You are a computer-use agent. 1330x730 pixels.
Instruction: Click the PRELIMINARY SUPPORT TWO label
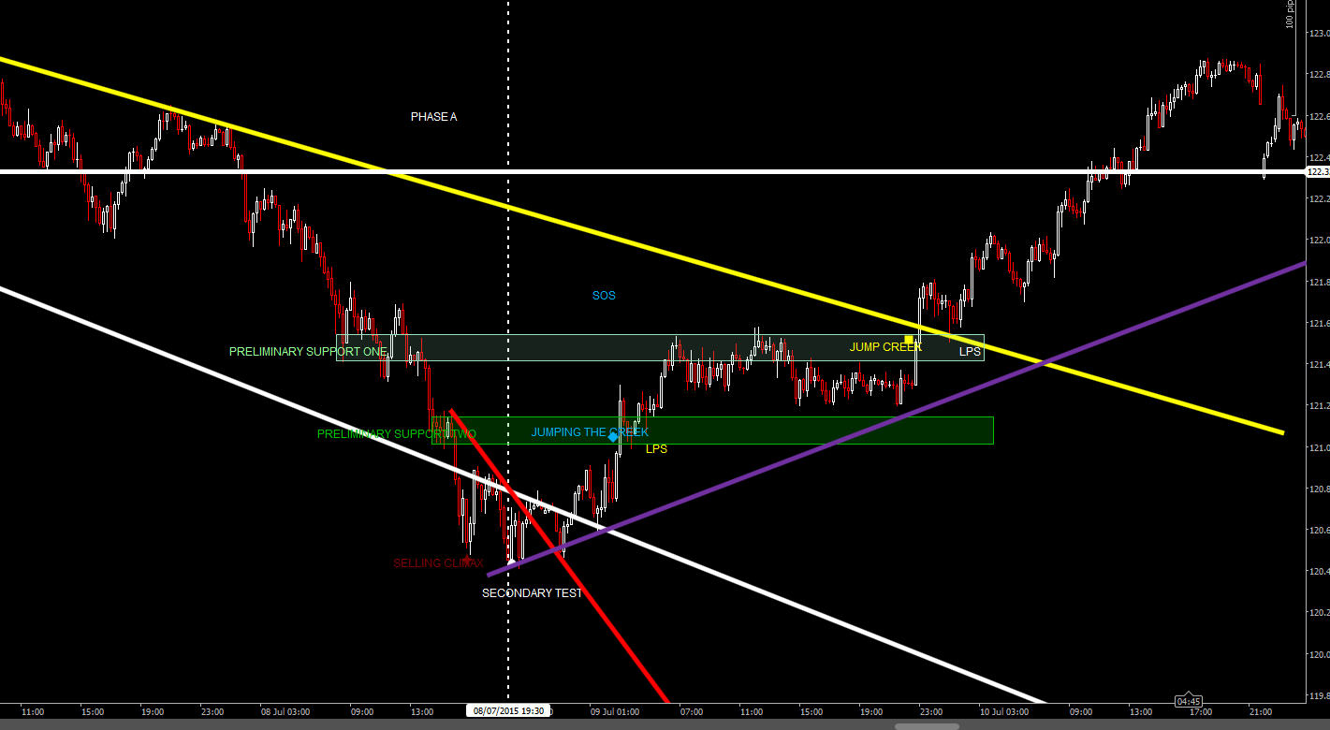click(x=397, y=434)
